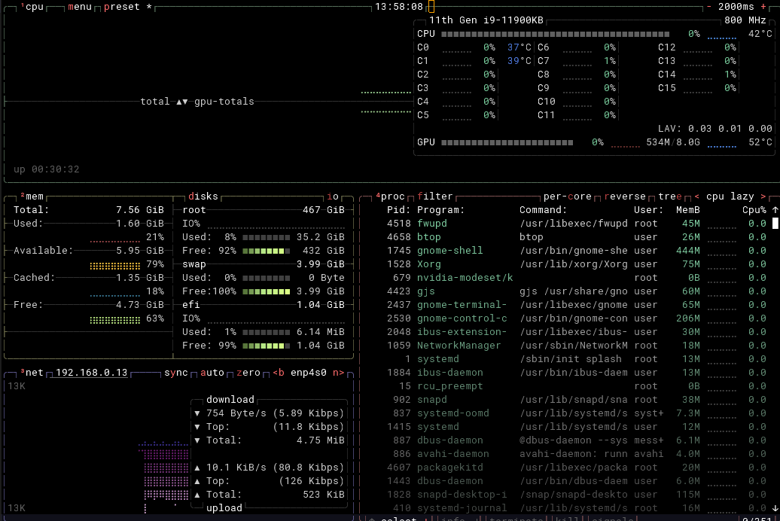
Task: Toggle auto scaling in net panel
Action: click(212, 373)
